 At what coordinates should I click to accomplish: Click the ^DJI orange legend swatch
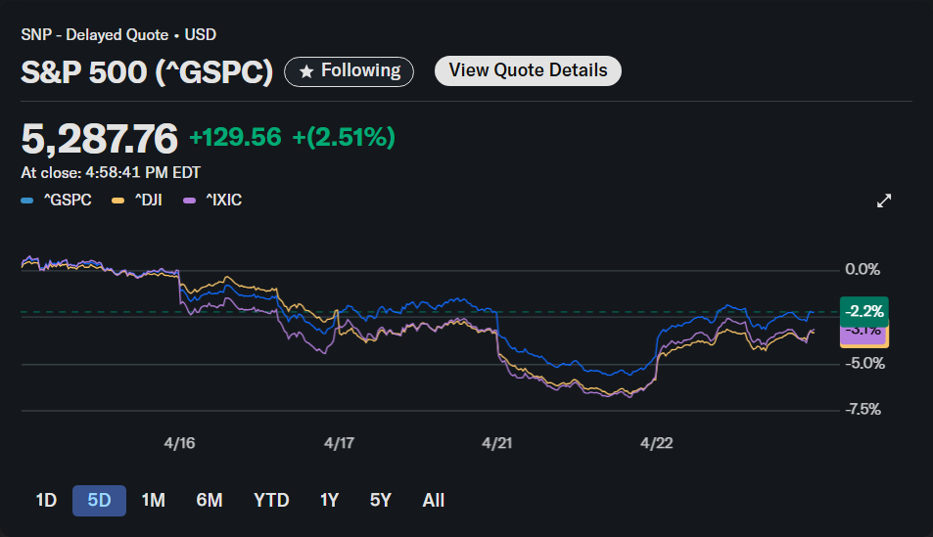117,201
